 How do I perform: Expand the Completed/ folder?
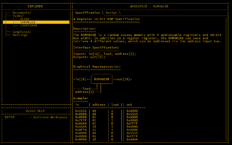22,32
